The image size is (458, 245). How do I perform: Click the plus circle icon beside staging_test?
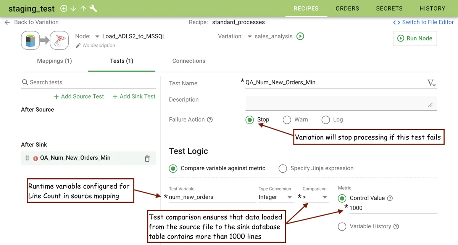(64, 8)
